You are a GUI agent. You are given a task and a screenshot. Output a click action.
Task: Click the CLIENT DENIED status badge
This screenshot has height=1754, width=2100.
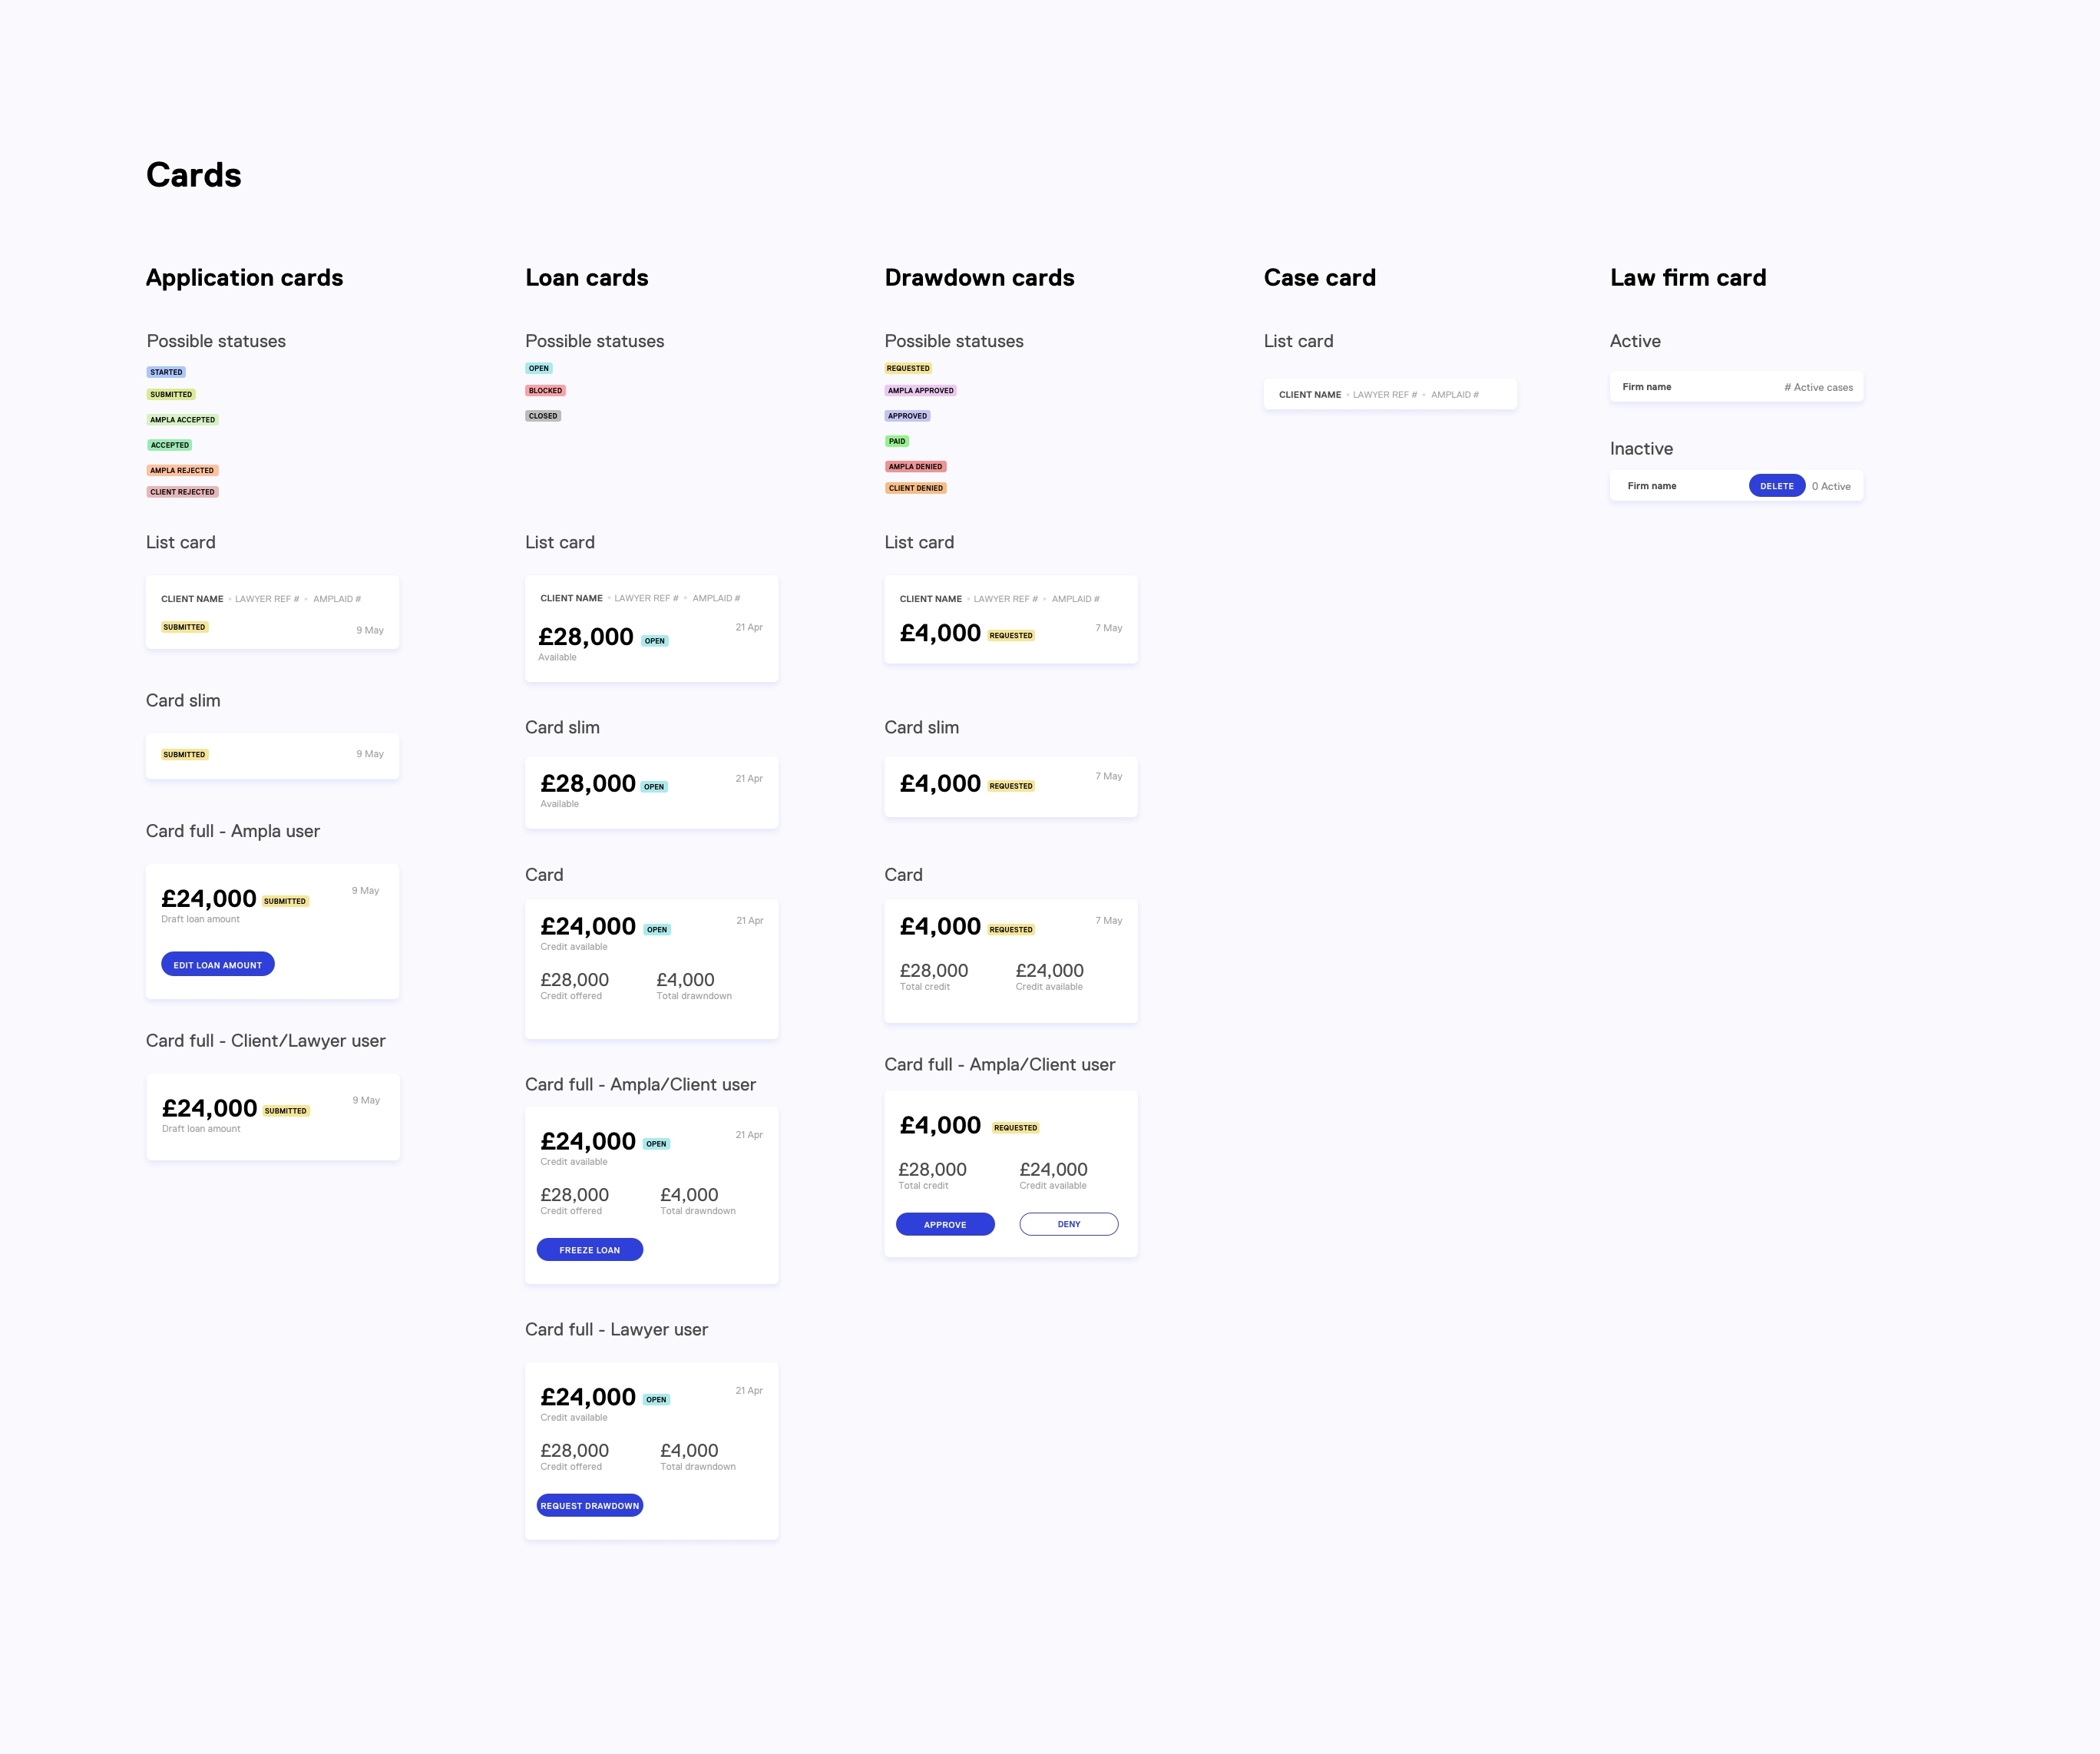click(x=915, y=488)
